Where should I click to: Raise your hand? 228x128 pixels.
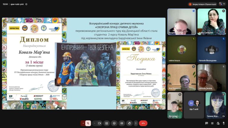[x=129, y=123]
